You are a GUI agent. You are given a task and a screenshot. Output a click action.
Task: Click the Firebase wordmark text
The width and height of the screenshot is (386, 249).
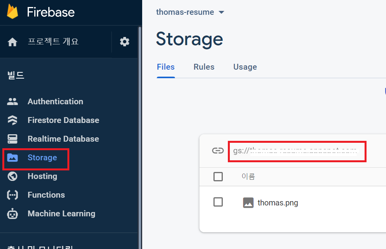tap(51, 12)
